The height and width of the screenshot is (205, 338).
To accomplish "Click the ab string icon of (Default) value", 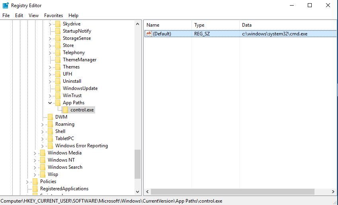I will (x=149, y=33).
